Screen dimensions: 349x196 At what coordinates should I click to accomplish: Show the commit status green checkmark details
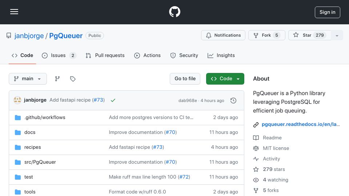pyautogui.click(x=113, y=100)
